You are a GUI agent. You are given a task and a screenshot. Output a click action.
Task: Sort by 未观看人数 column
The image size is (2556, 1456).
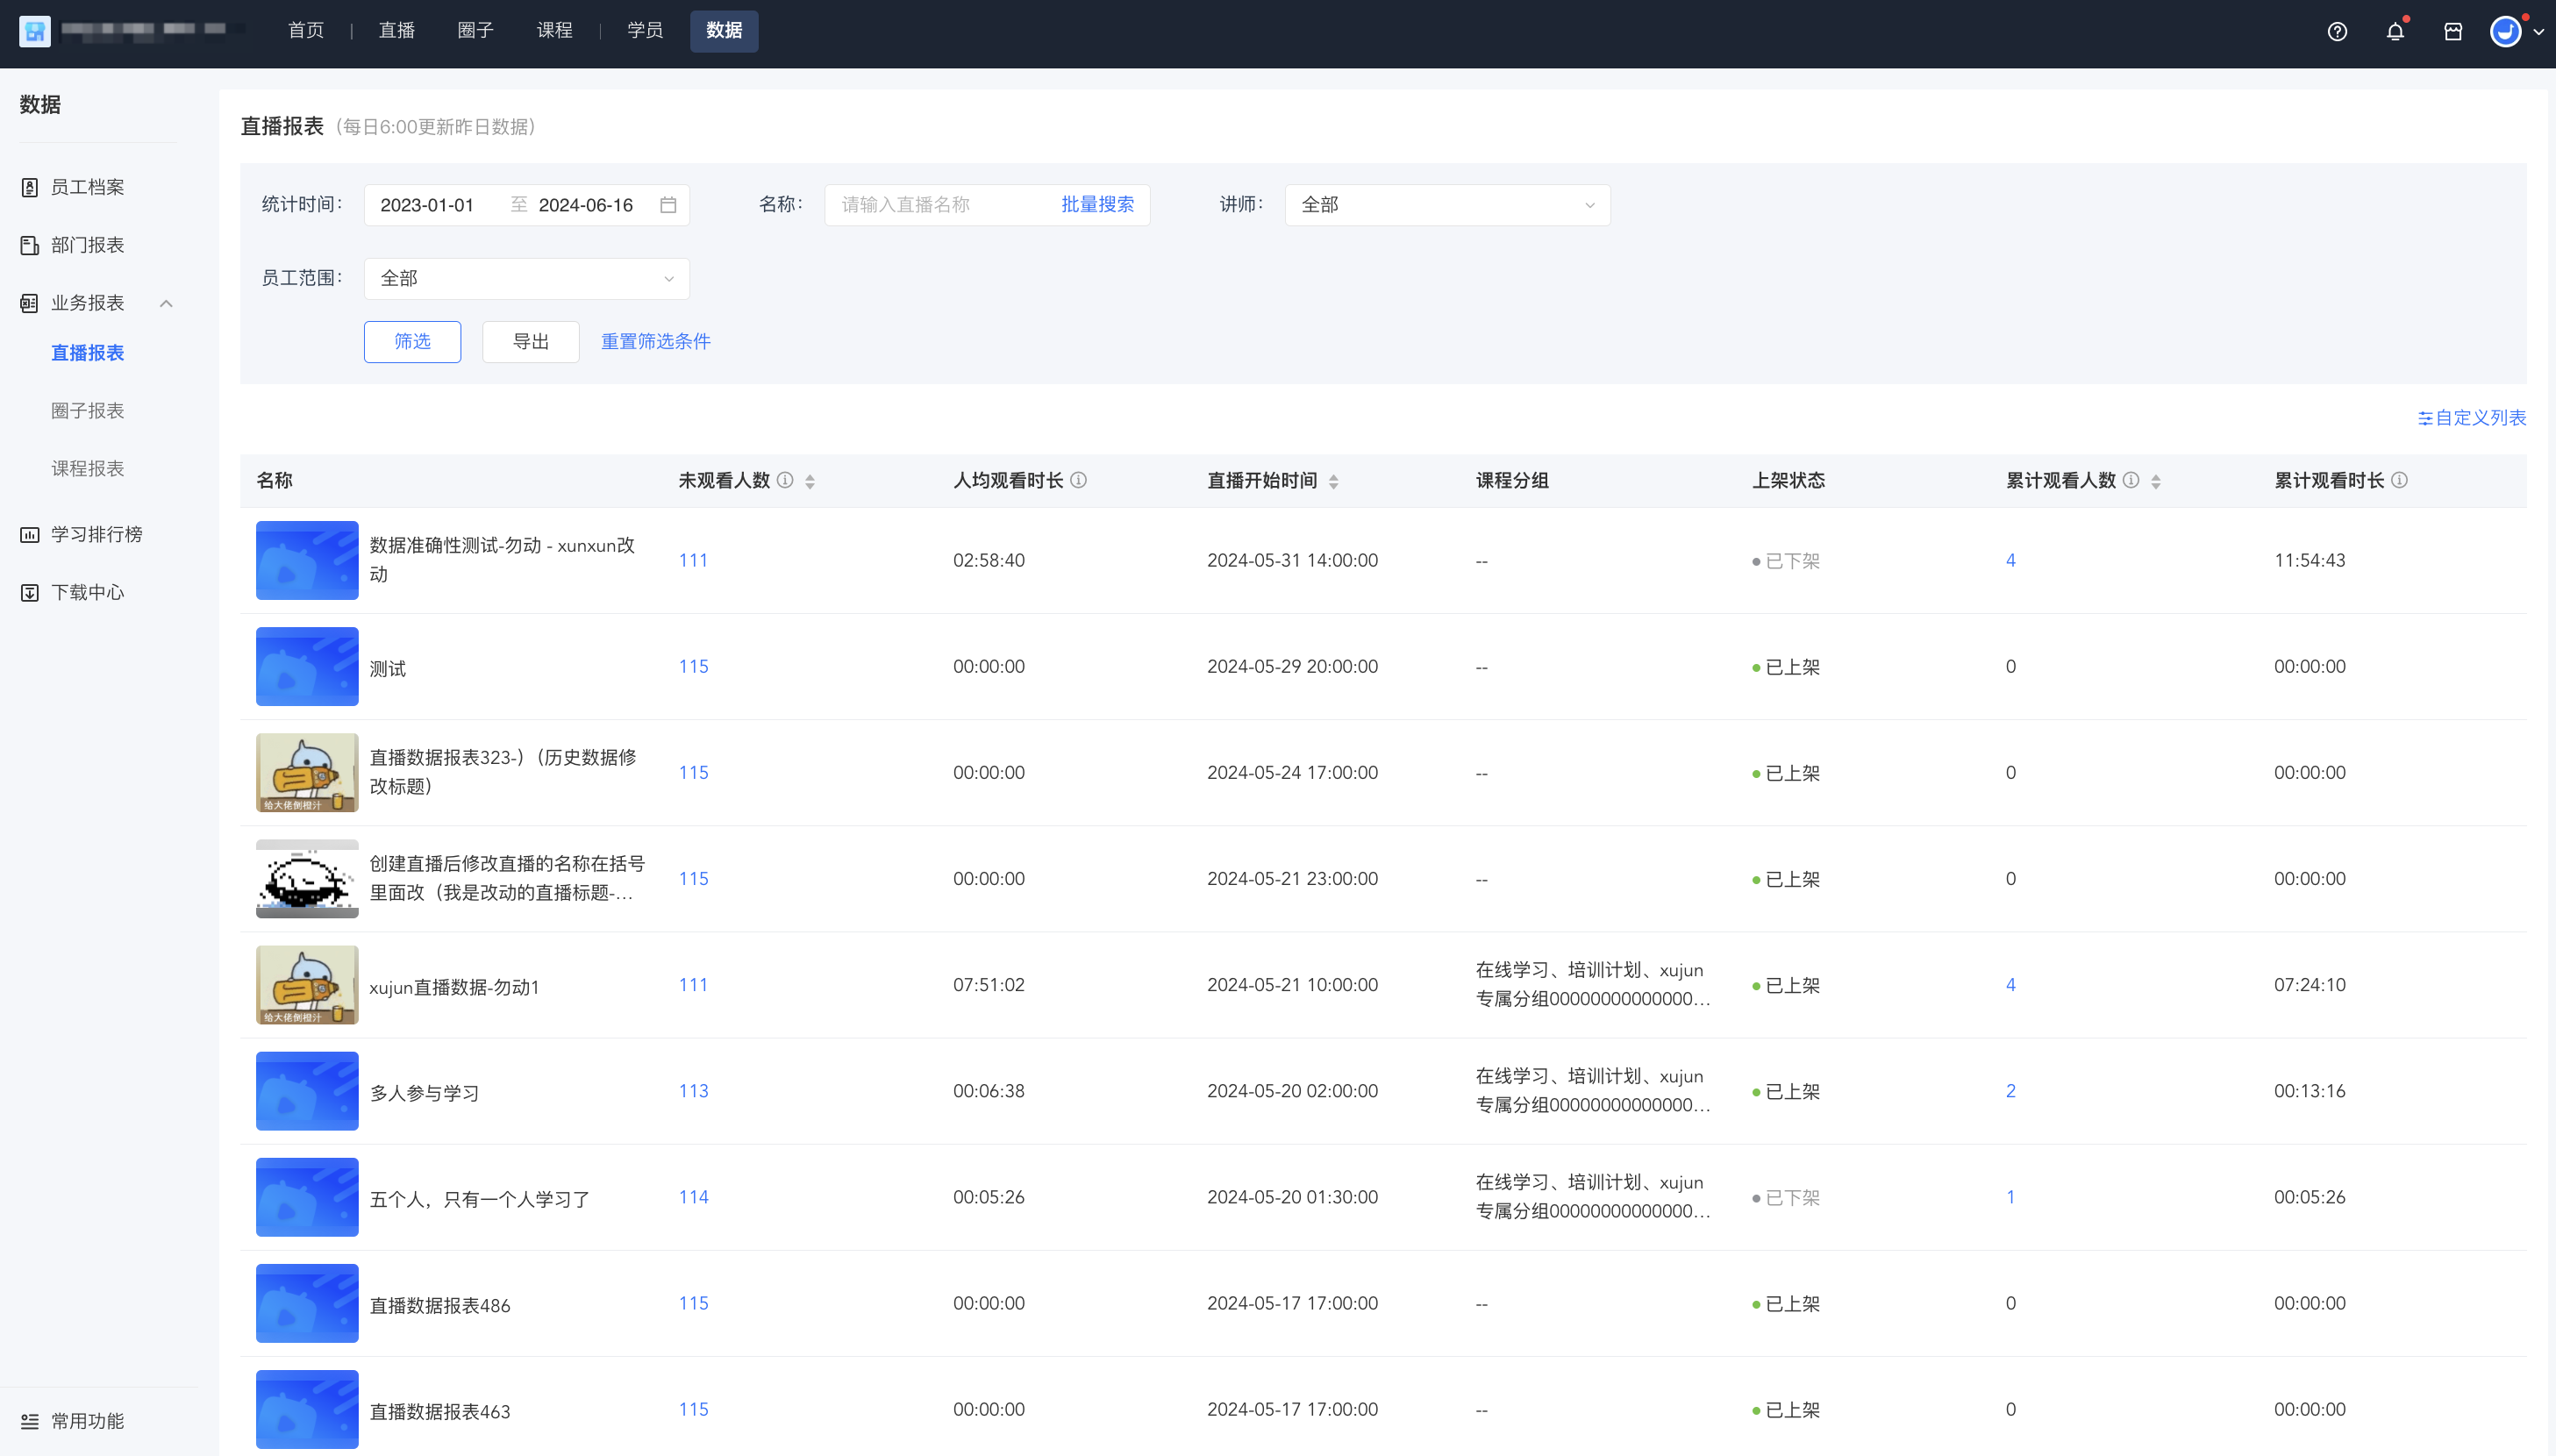tap(810, 482)
